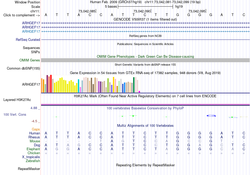Viewport: 250px width, 175px height.
Task: Open the GENCODE V50lift37 track title
Action: 145,19
